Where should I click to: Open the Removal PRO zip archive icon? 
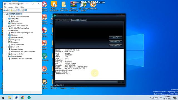point(73,6)
